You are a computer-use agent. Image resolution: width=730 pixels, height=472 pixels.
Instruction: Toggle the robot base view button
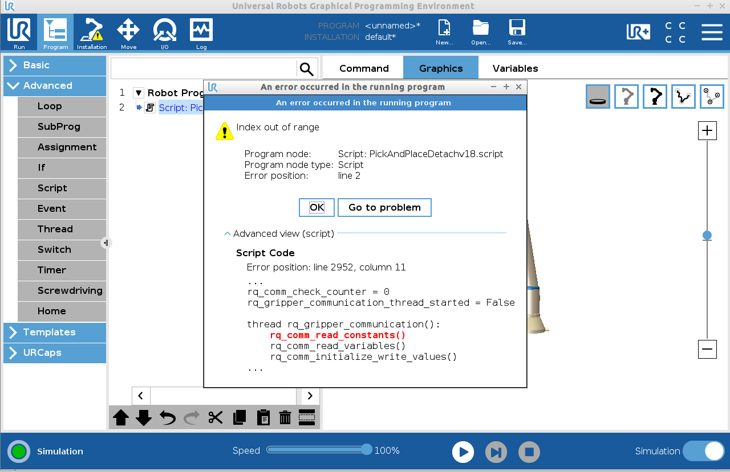598,97
